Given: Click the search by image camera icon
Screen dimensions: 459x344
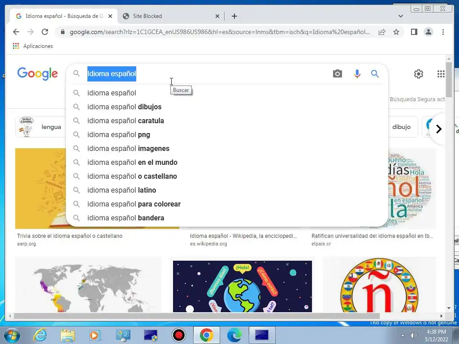Looking at the screenshot, I should click(337, 74).
